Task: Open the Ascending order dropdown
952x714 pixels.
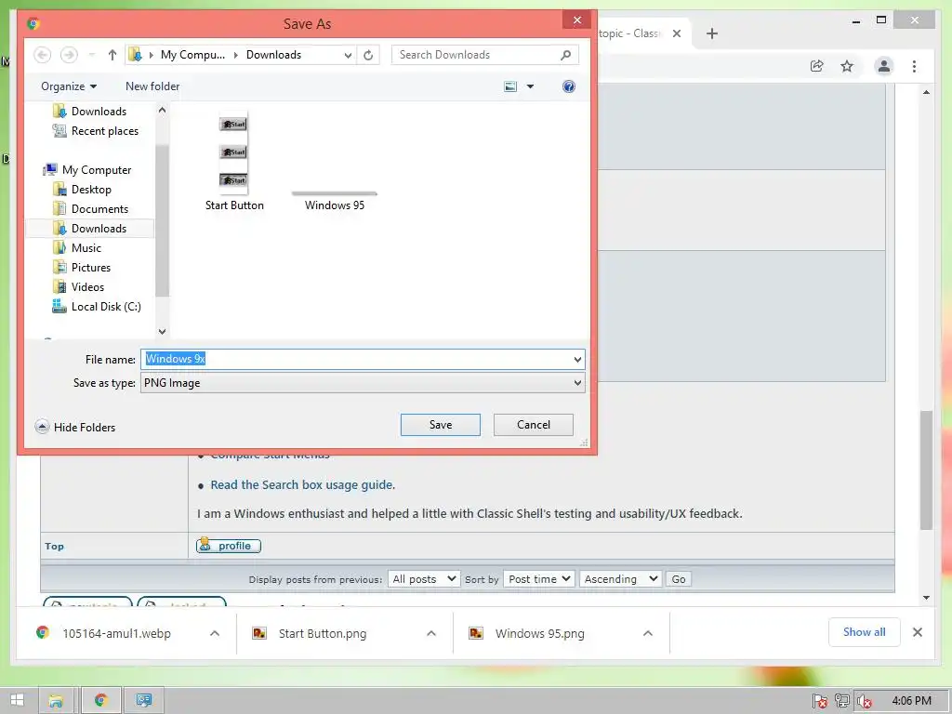Action: [620, 578]
